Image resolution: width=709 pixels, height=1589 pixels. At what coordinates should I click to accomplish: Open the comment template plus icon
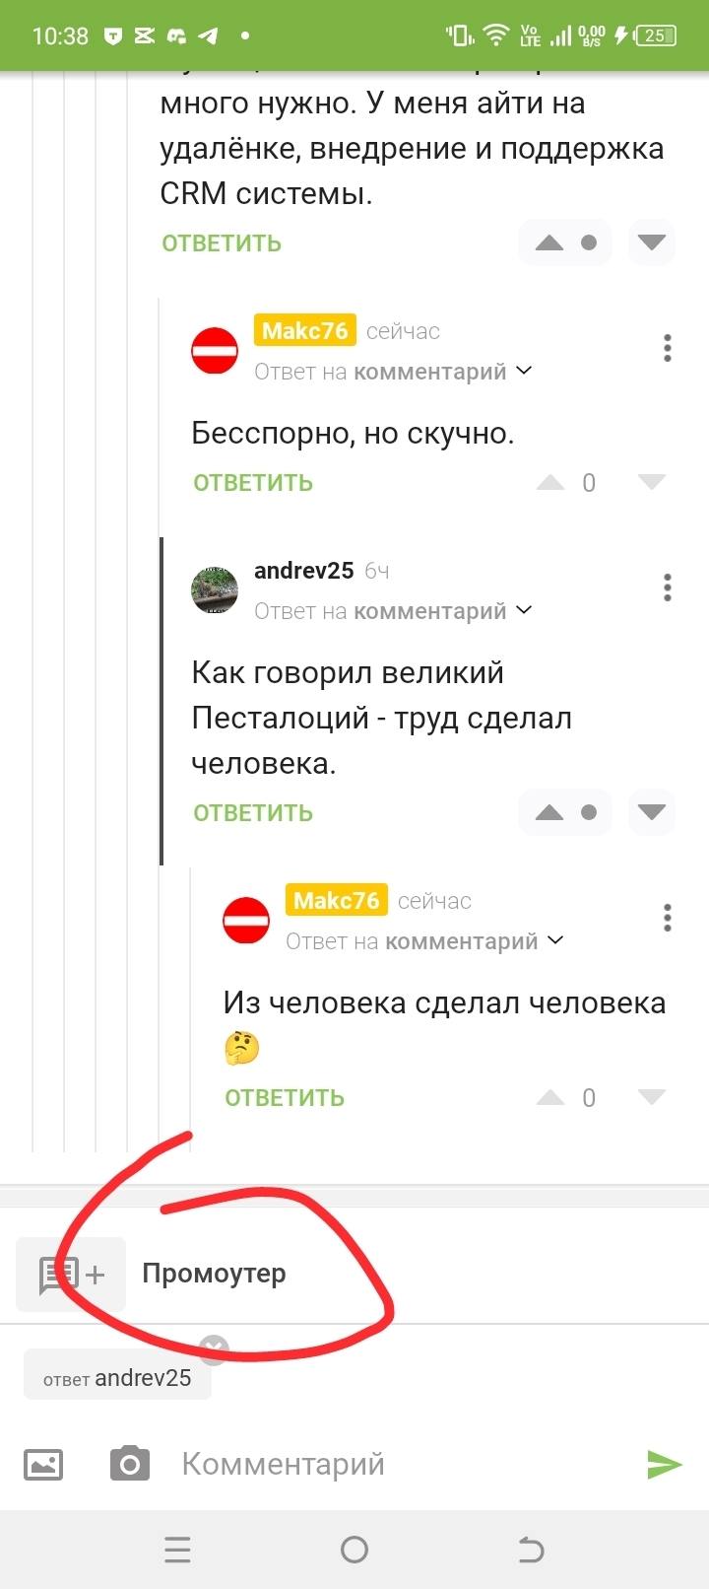click(x=71, y=1274)
